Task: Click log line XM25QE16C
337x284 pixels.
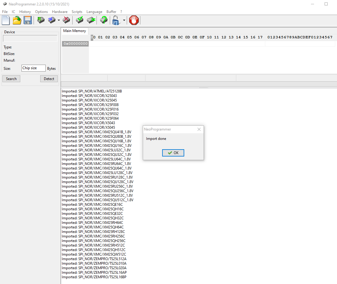Action: [x=92, y=205]
